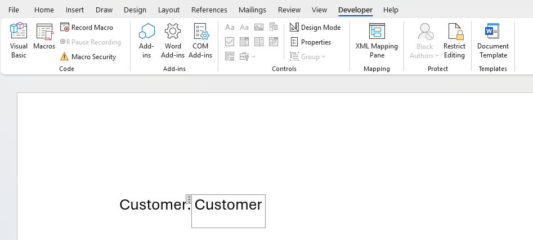This screenshot has width=533, height=240.
Task: Open the Add-ins store icon
Action: (146, 41)
